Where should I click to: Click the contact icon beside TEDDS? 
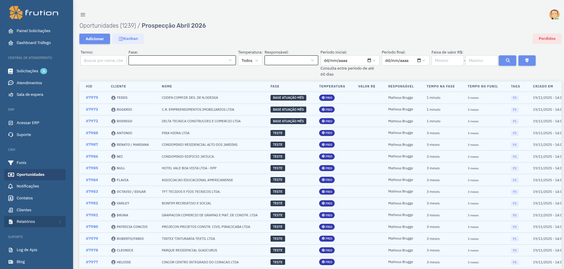click(113, 98)
